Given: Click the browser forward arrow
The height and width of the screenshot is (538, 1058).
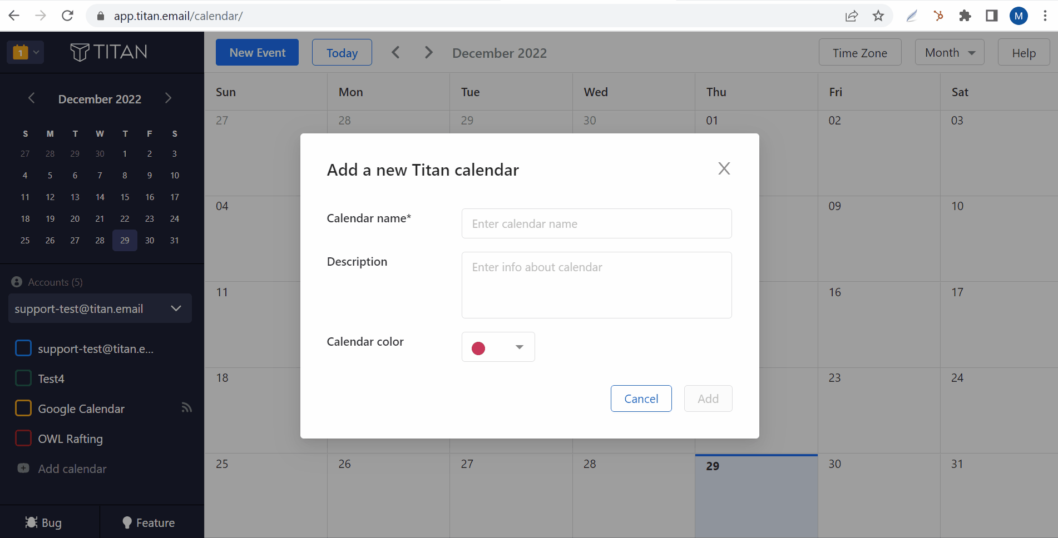Looking at the screenshot, I should coord(41,16).
